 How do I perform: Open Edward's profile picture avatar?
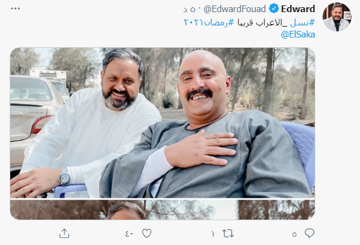(337, 17)
